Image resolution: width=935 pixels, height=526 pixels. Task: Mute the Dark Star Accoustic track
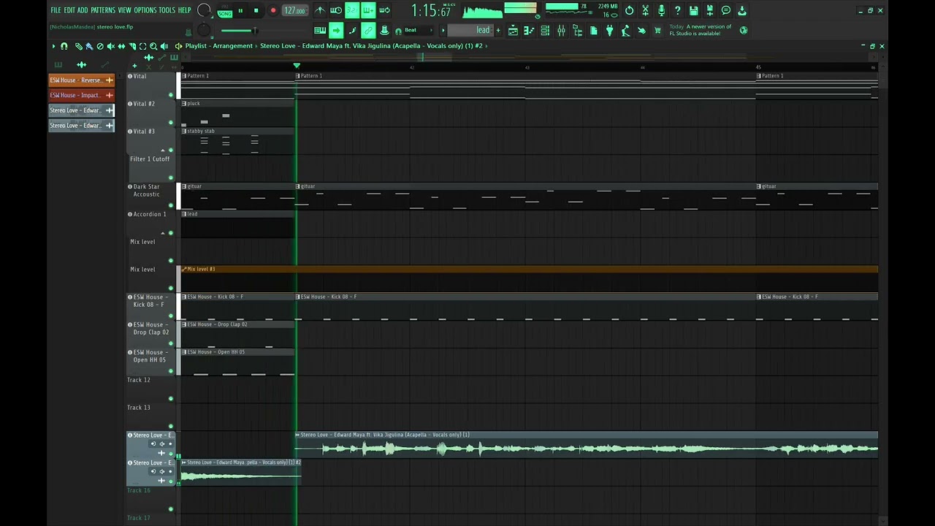click(171, 205)
